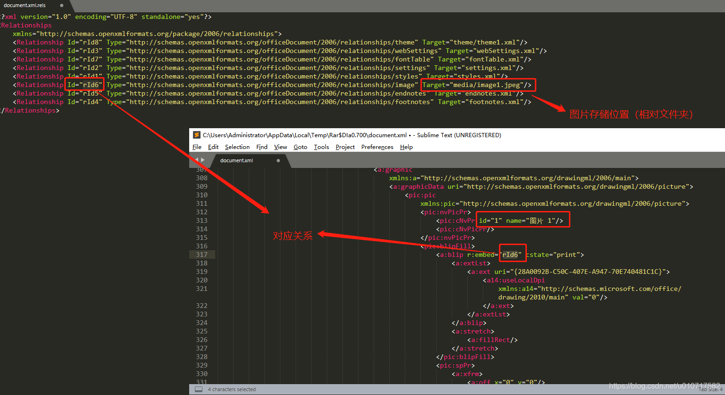This screenshot has height=395, width=725.
Task: Click the xmlns:pic namespace line
Action: pyautogui.click(x=555, y=203)
